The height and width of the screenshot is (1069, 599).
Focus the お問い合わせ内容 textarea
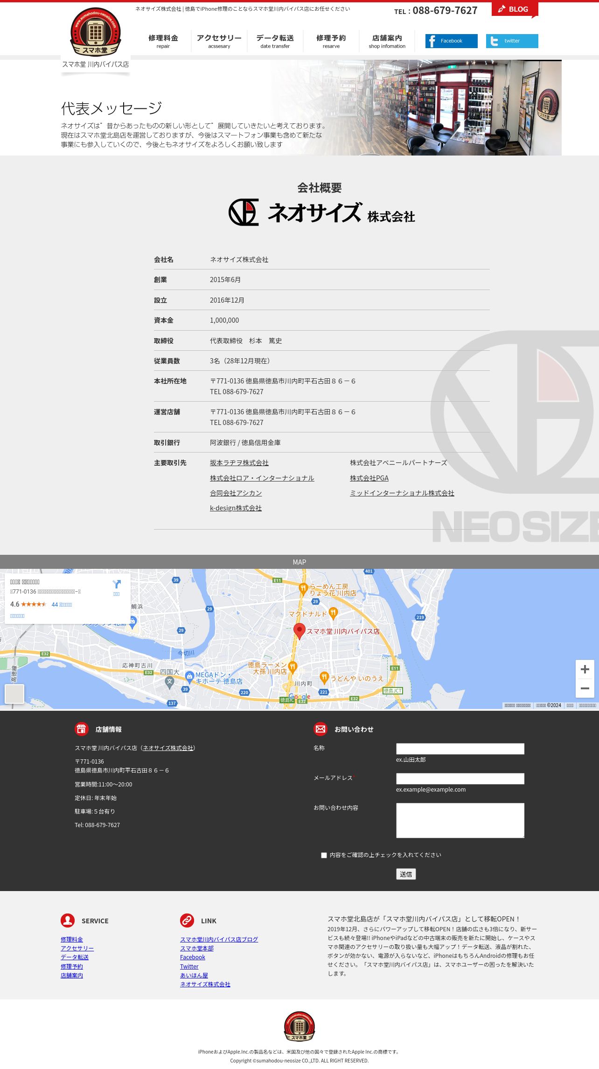(460, 820)
